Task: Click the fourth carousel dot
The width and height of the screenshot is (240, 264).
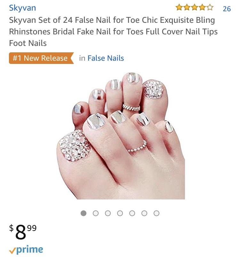Action: click(x=120, y=213)
